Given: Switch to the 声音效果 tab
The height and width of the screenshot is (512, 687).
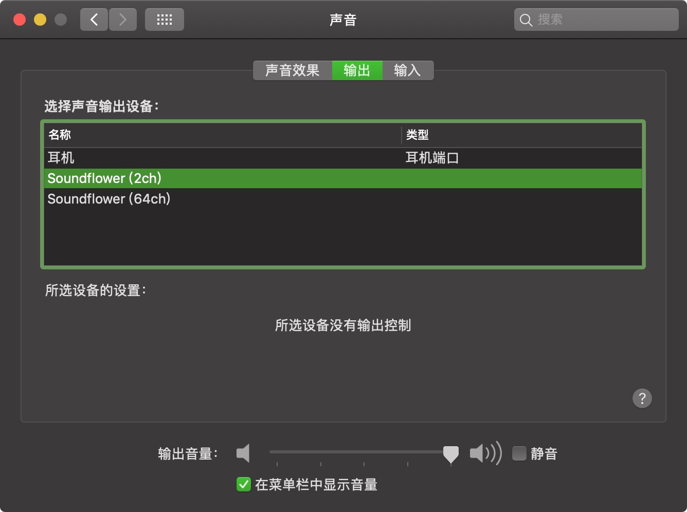Looking at the screenshot, I should coord(293,70).
